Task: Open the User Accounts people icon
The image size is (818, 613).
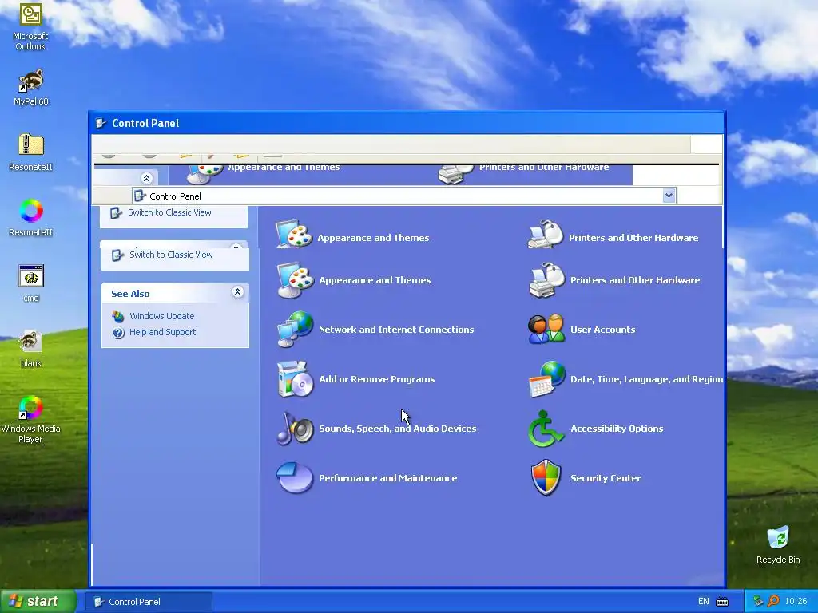Action: pyautogui.click(x=546, y=330)
